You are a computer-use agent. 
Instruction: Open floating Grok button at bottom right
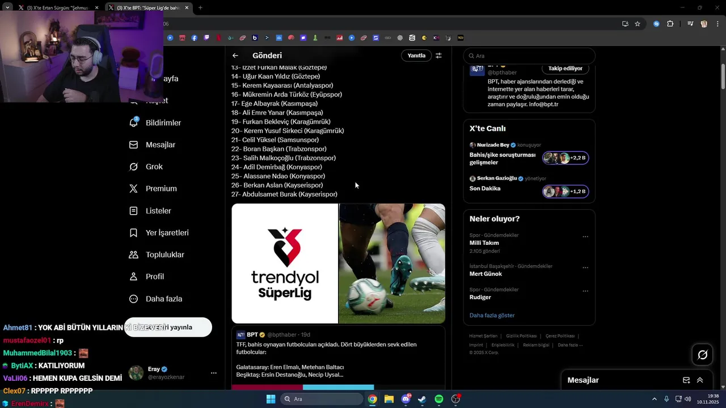coord(703,355)
